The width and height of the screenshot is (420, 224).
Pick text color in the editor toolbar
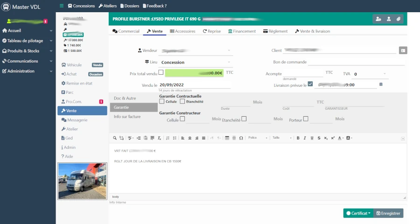[341, 138]
